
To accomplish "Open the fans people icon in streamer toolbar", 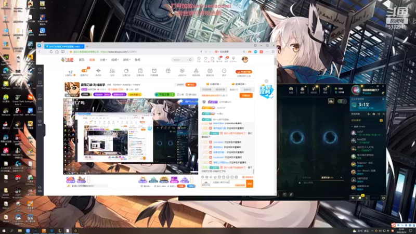I will click(x=112, y=71).
